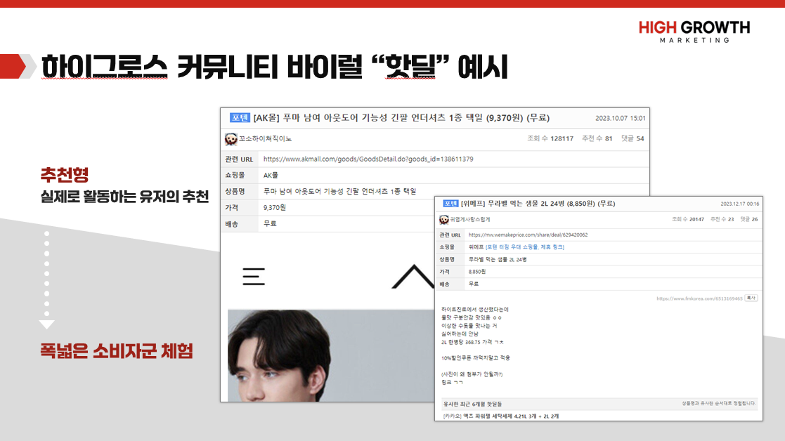Click the AK몰 푸마 언더셔츠 post title
This screenshot has height=441, width=785.
[x=401, y=118]
